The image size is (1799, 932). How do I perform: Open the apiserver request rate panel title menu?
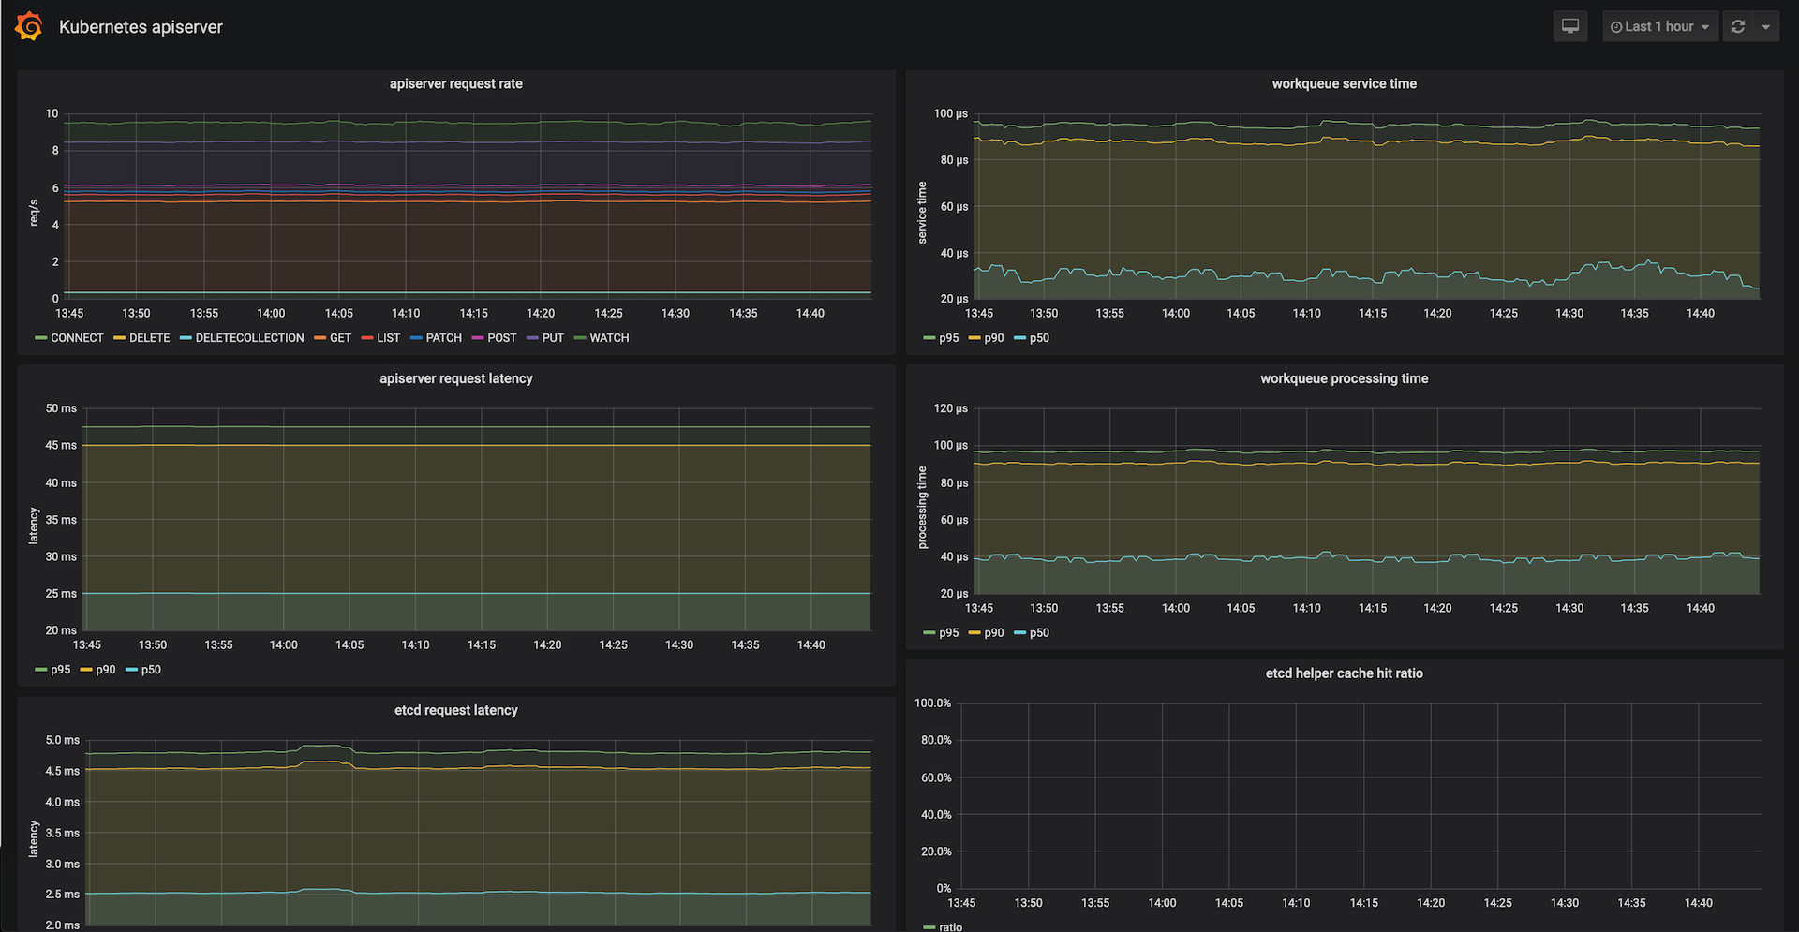(455, 83)
